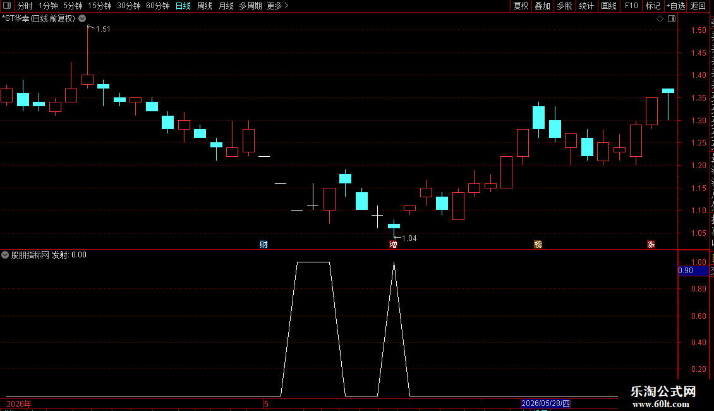Switch to 月线 monthly chart

pos(226,6)
